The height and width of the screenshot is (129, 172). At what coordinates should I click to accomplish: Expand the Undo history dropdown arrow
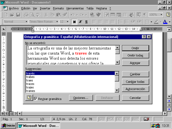77,15
